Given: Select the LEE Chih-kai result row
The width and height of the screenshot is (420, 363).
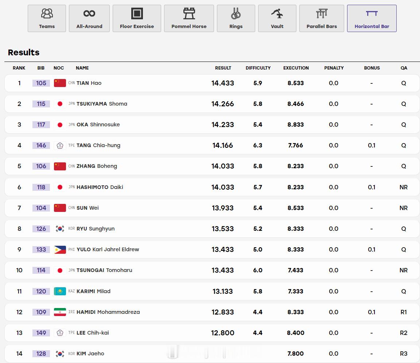Looking at the screenshot, I should [212, 333].
